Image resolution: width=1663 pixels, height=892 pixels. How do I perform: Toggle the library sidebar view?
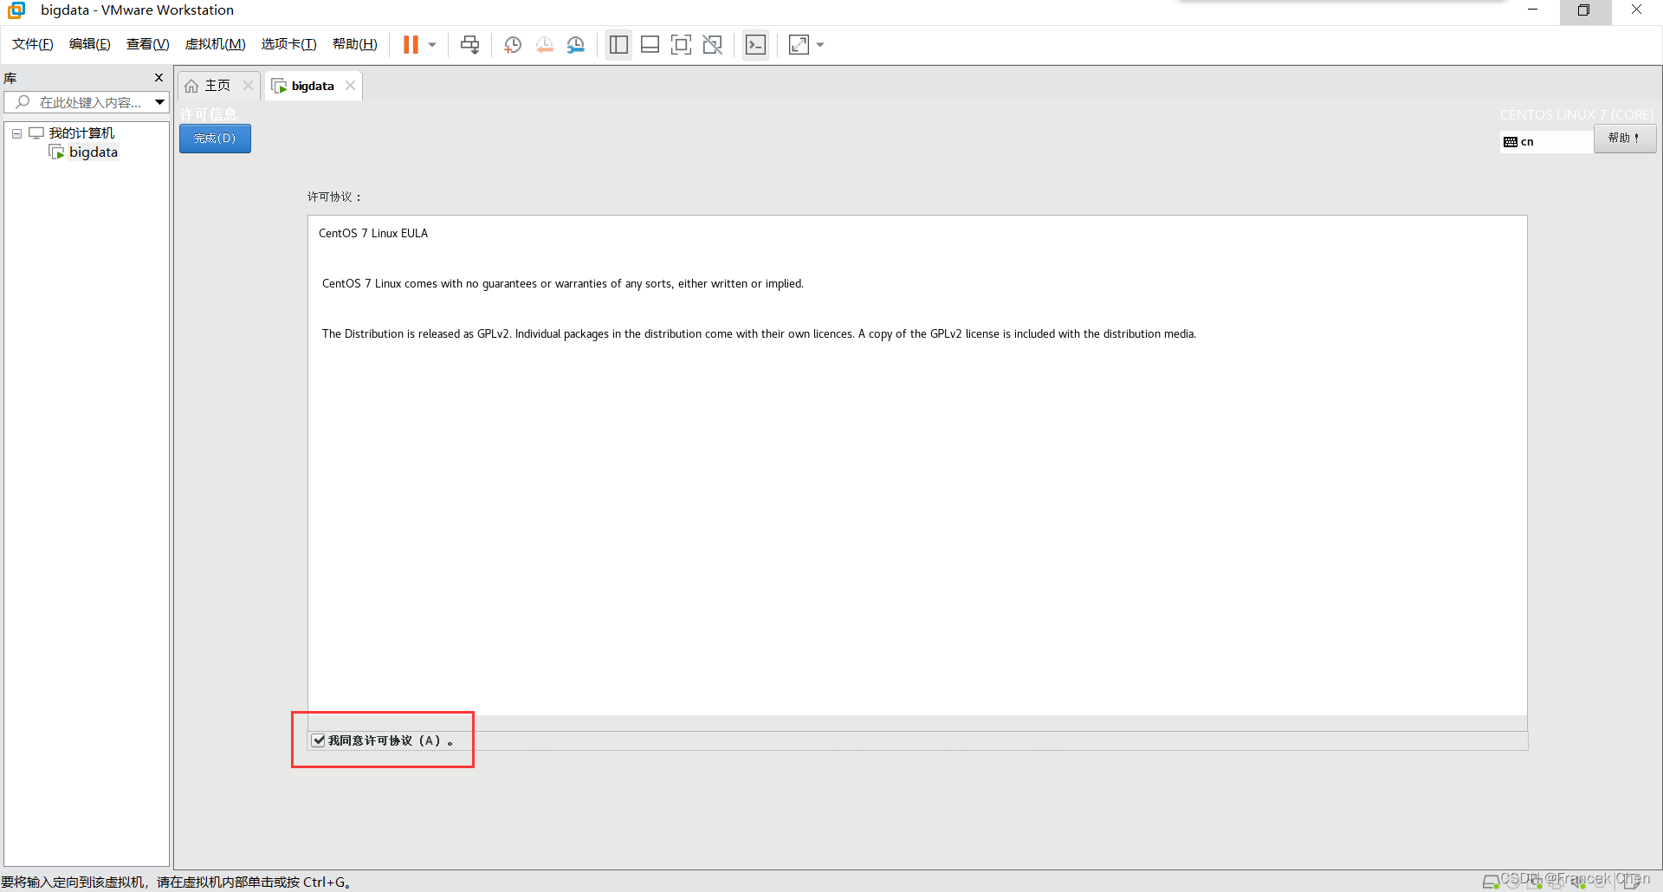coord(618,45)
